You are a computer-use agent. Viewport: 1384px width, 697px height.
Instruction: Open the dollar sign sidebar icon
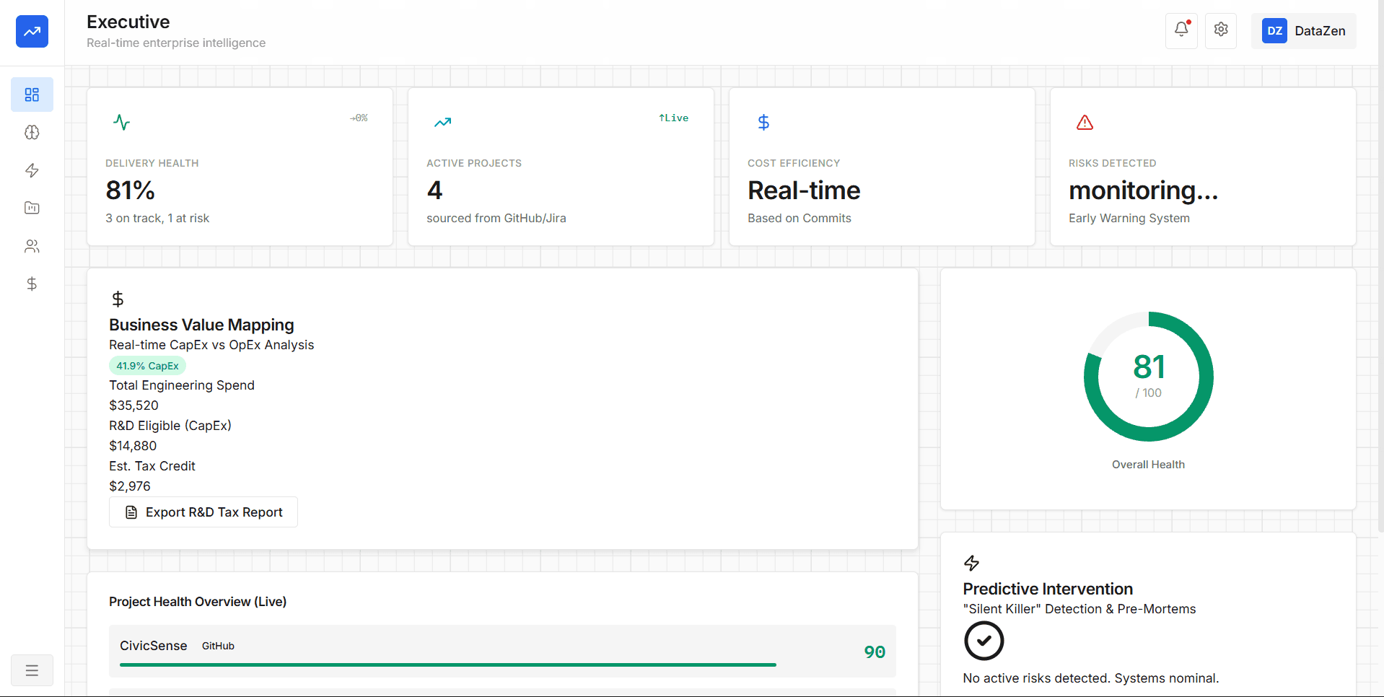(x=32, y=284)
